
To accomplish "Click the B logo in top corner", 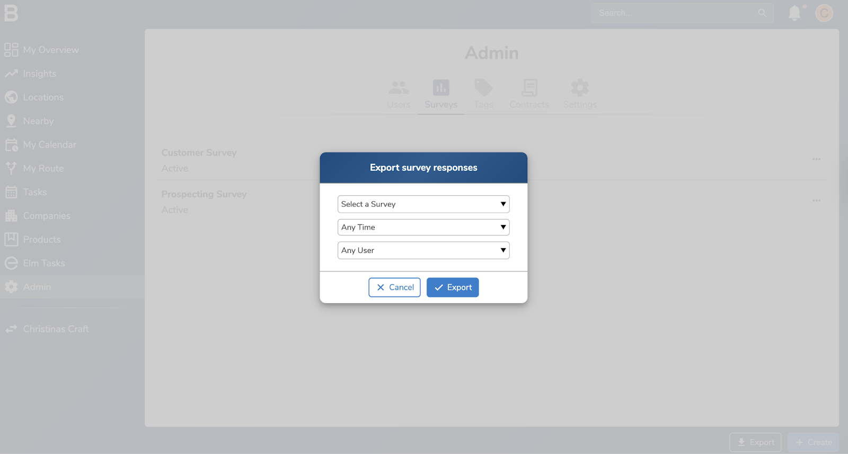I will pyautogui.click(x=11, y=13).
